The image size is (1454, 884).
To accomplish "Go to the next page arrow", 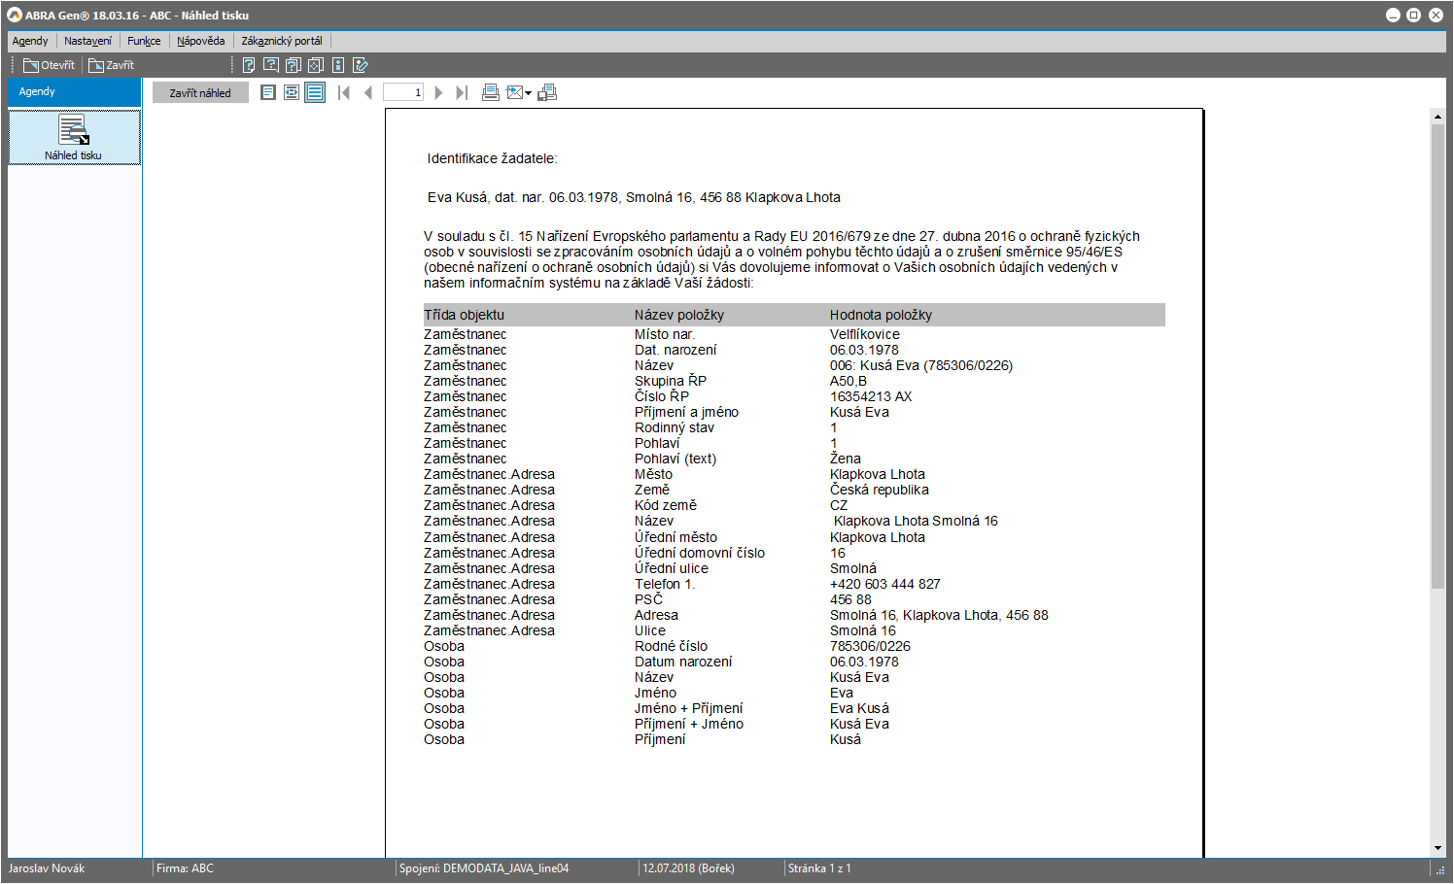I will 438,92.
